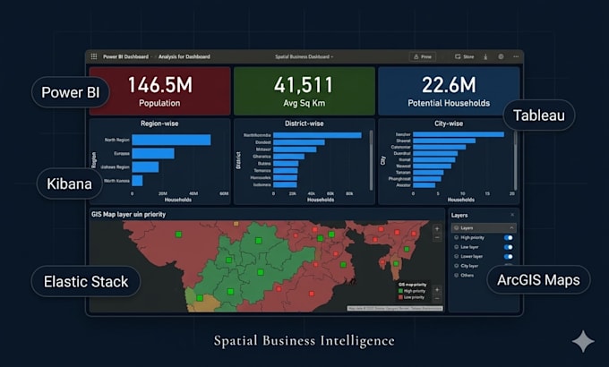Select the Tableau label pill
Image resolution: width=609 pixels, height=367 pixels.
pyautogui.click(x=539, y=115)
